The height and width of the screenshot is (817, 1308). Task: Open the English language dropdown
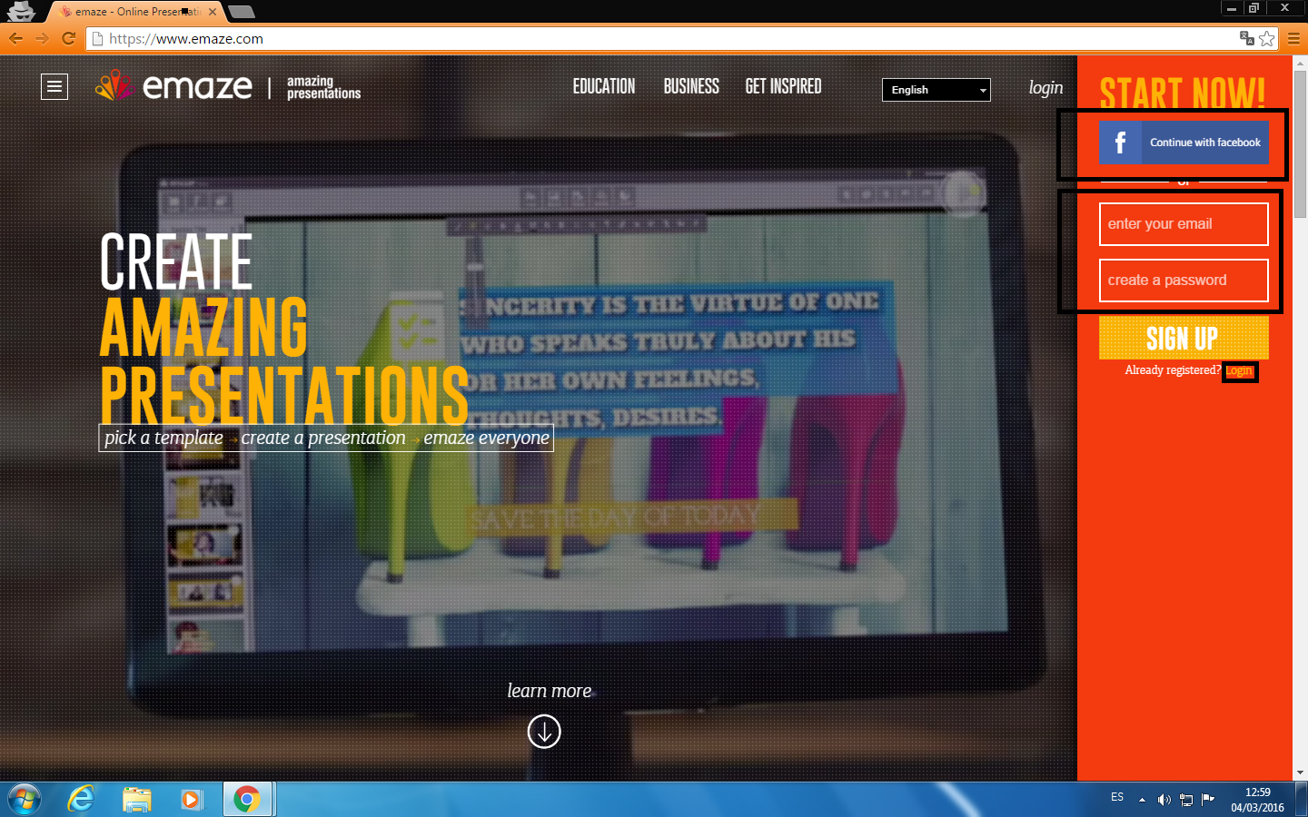(x=936, y=90)
